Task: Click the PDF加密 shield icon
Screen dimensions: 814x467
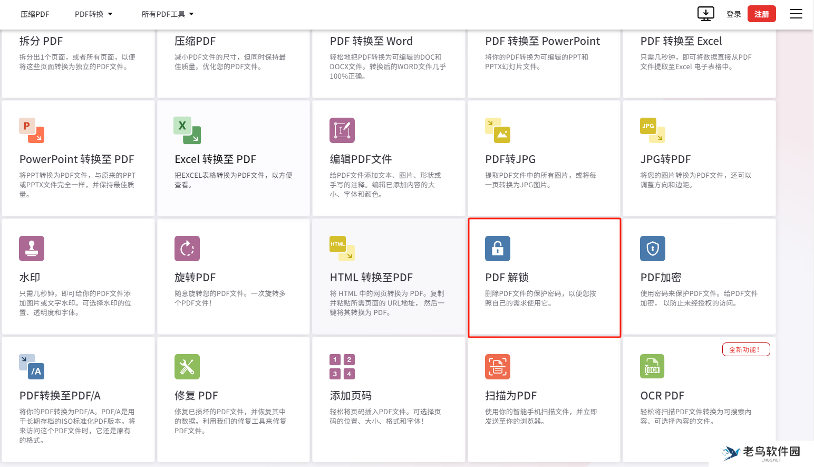Action: (x=653, y=249)
